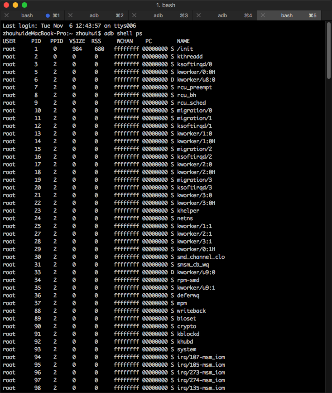Switch to the adb tab ⌘2

coord(96,15)
